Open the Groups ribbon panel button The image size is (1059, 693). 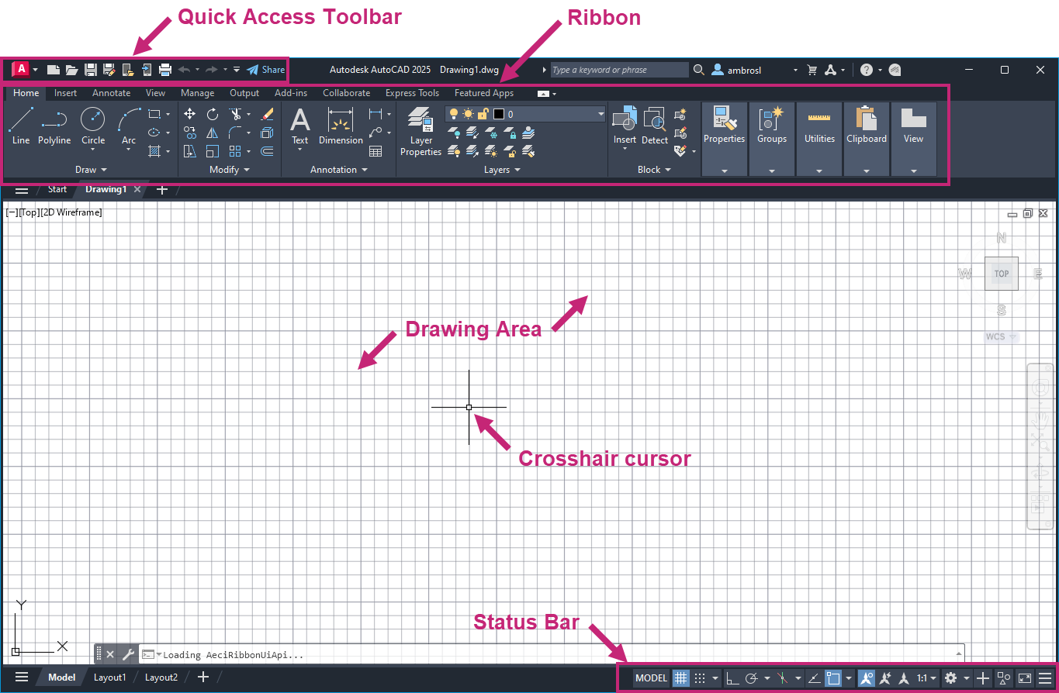[x=772, y=140]
